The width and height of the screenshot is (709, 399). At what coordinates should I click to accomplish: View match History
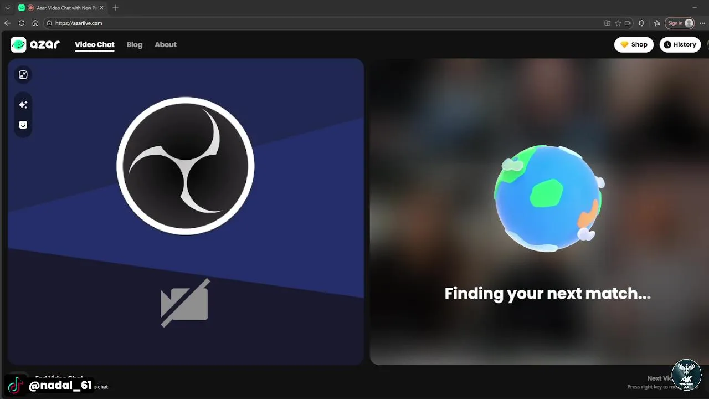tap(680, 45)
